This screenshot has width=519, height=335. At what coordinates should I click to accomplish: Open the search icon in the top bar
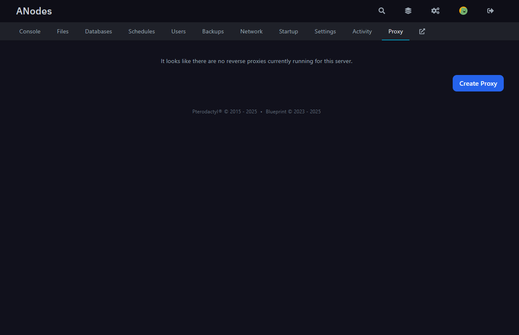(381, 11)
